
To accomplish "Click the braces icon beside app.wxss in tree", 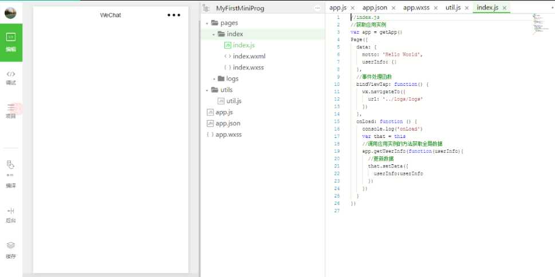I will (x=210, y=135).
